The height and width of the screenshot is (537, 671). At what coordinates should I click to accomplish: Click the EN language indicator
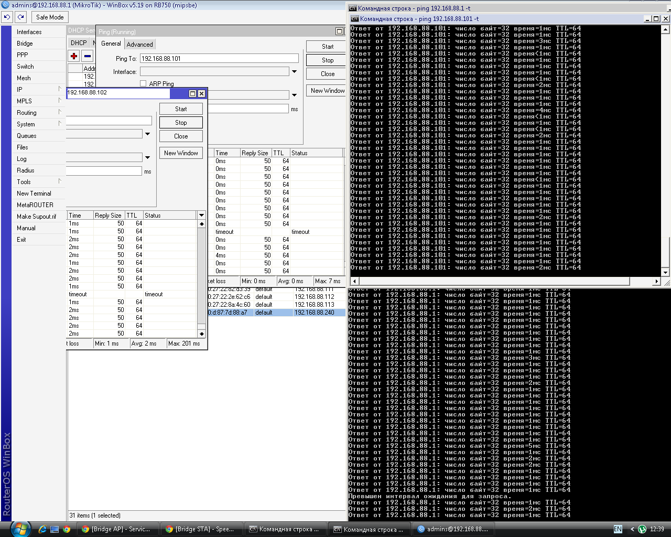pos(618,529)
